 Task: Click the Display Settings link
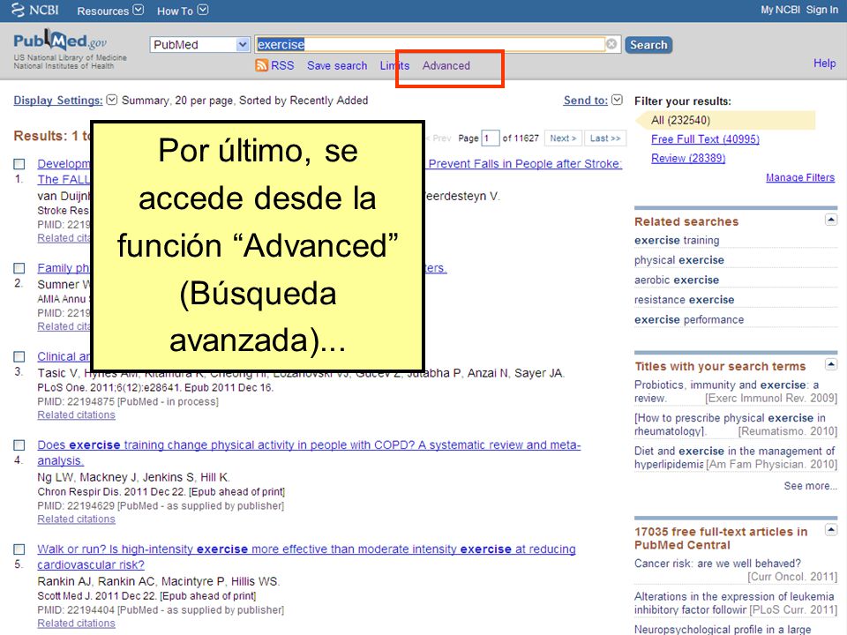(58, 100)
